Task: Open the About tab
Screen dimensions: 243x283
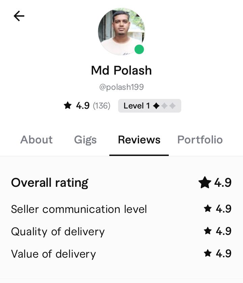Action: pyautogui.click(x=36, y=140)
